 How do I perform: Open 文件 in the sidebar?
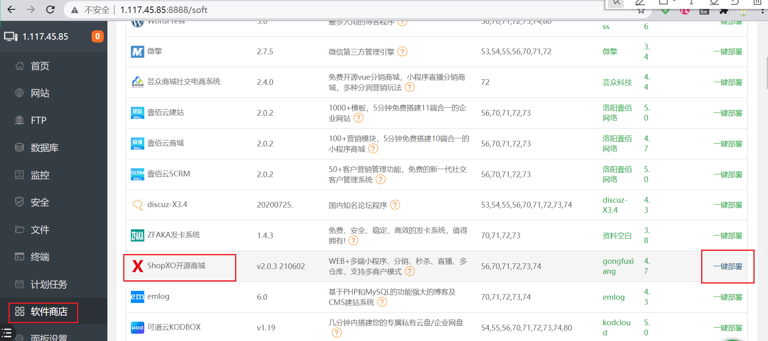pos(53,230)
